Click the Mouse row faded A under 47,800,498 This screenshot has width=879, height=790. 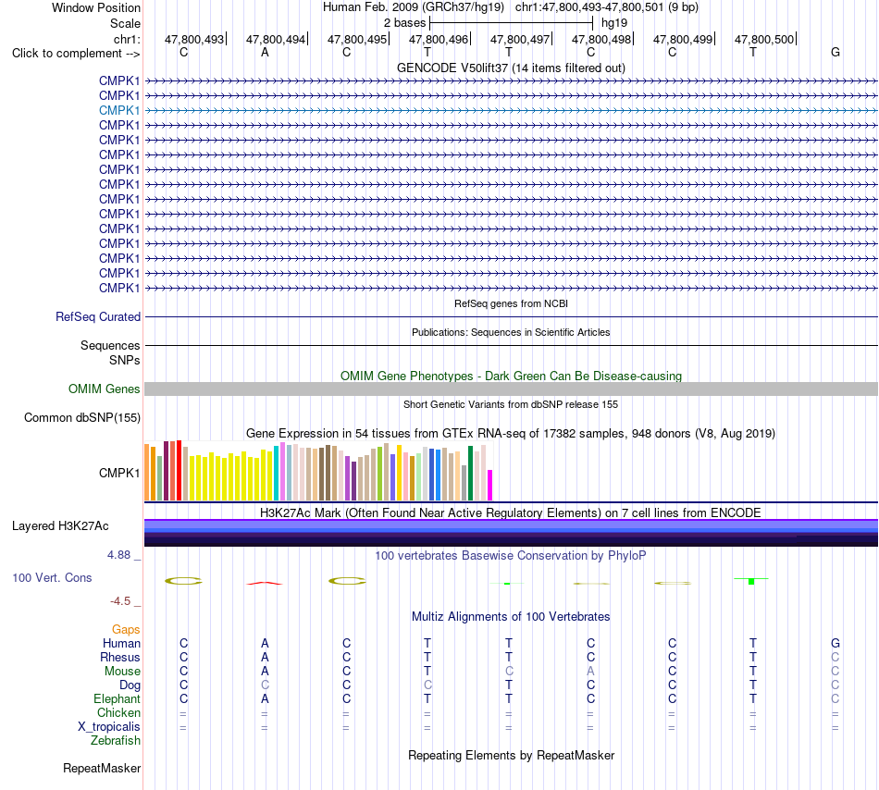(591, 672)
